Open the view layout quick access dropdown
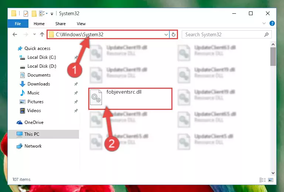Image resolution: width=284 pixels, height=192 pixels. point(44,13)
